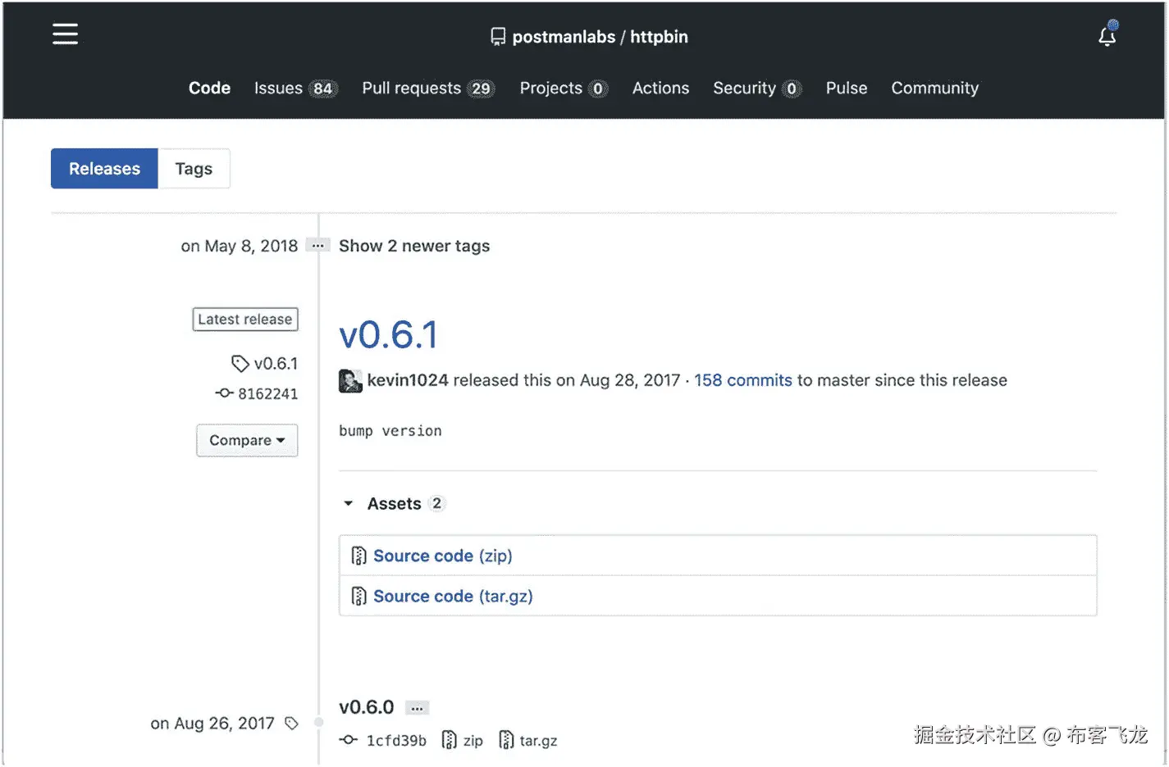Open the 158 commits link
Viewport: 1169px width, 767px height.
point(742,380)
